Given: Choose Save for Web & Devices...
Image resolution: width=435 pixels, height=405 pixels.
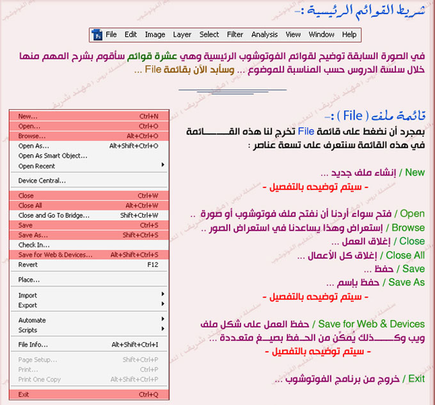Looking at the screenshot, I should (89, 255).
